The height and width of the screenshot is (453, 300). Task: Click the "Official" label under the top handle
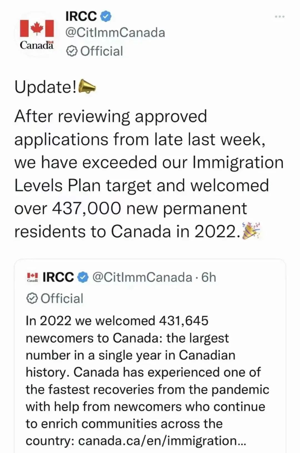point(101,51)
